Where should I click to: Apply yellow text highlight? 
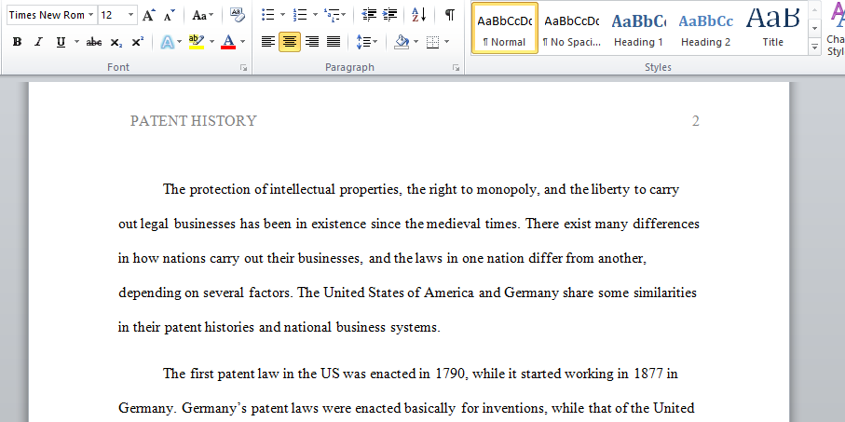(197, 42)
